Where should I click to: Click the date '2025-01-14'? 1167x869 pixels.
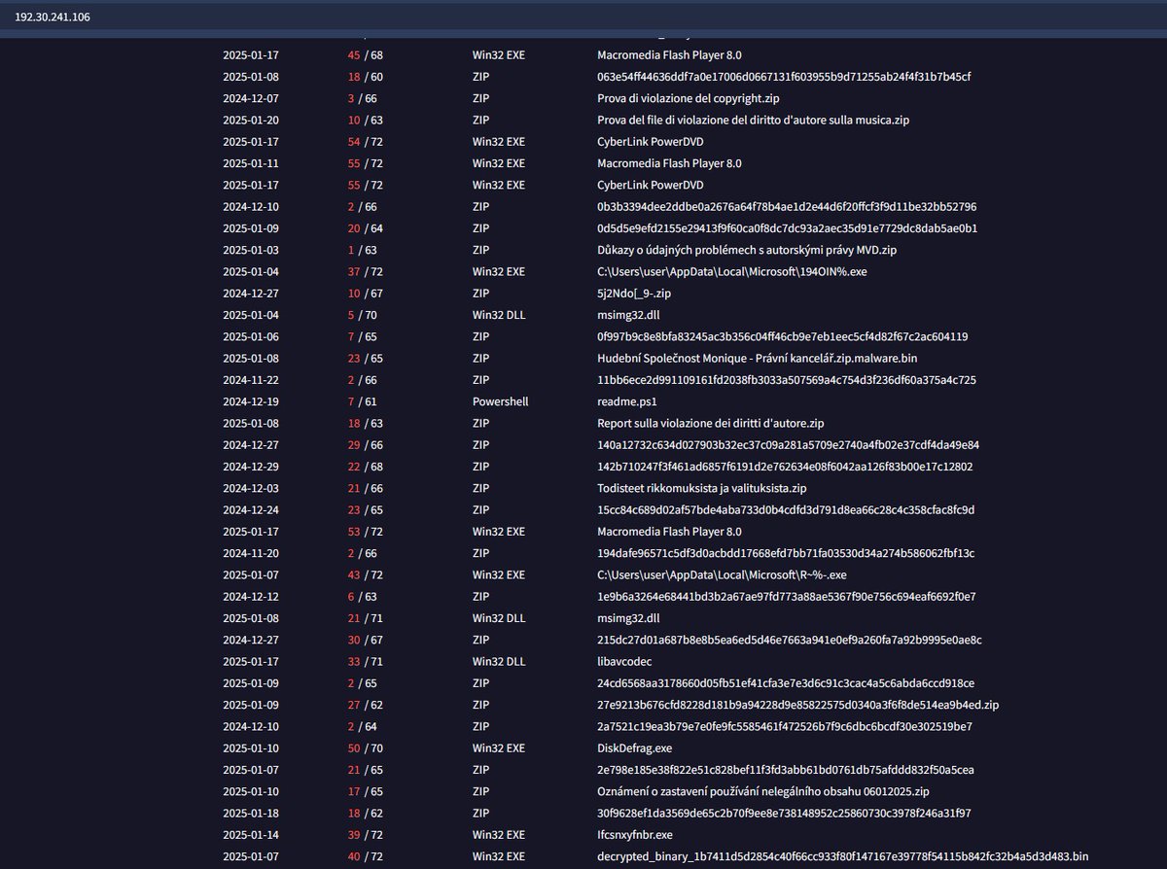point(251,835)
